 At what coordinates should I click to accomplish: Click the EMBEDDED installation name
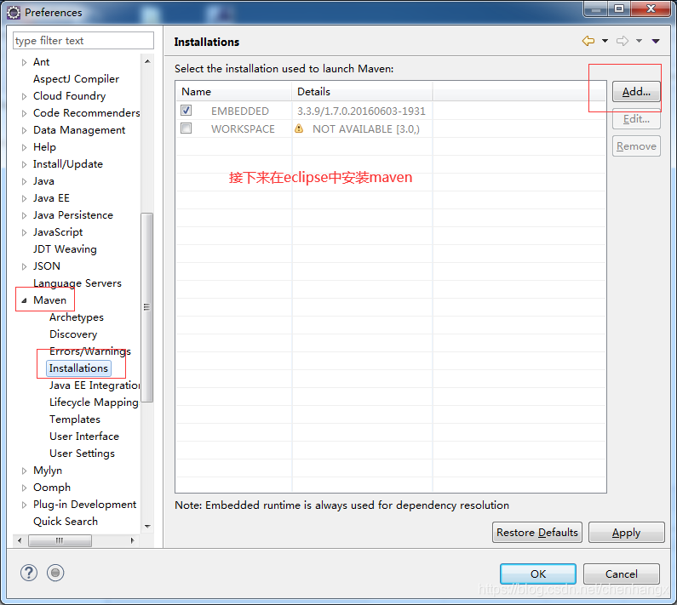(x=240, y=111)
